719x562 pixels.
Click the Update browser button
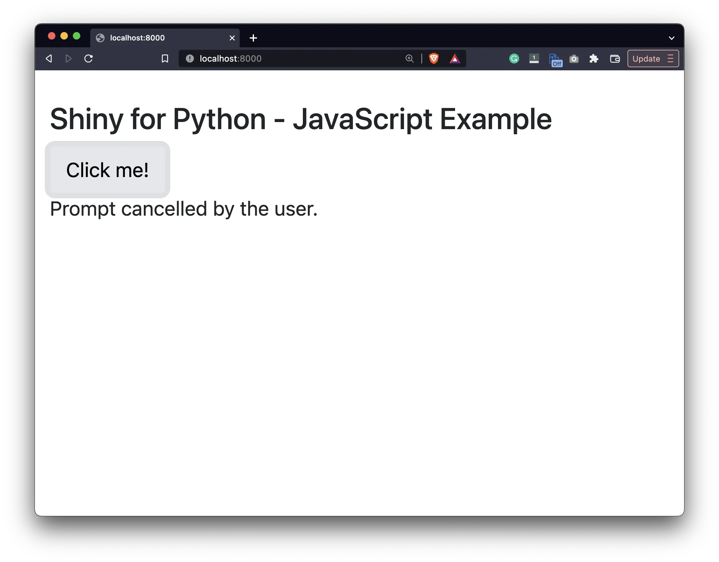click(x=646, y=59)
